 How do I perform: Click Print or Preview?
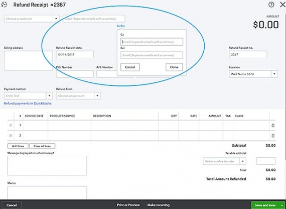tap(128, 205)
